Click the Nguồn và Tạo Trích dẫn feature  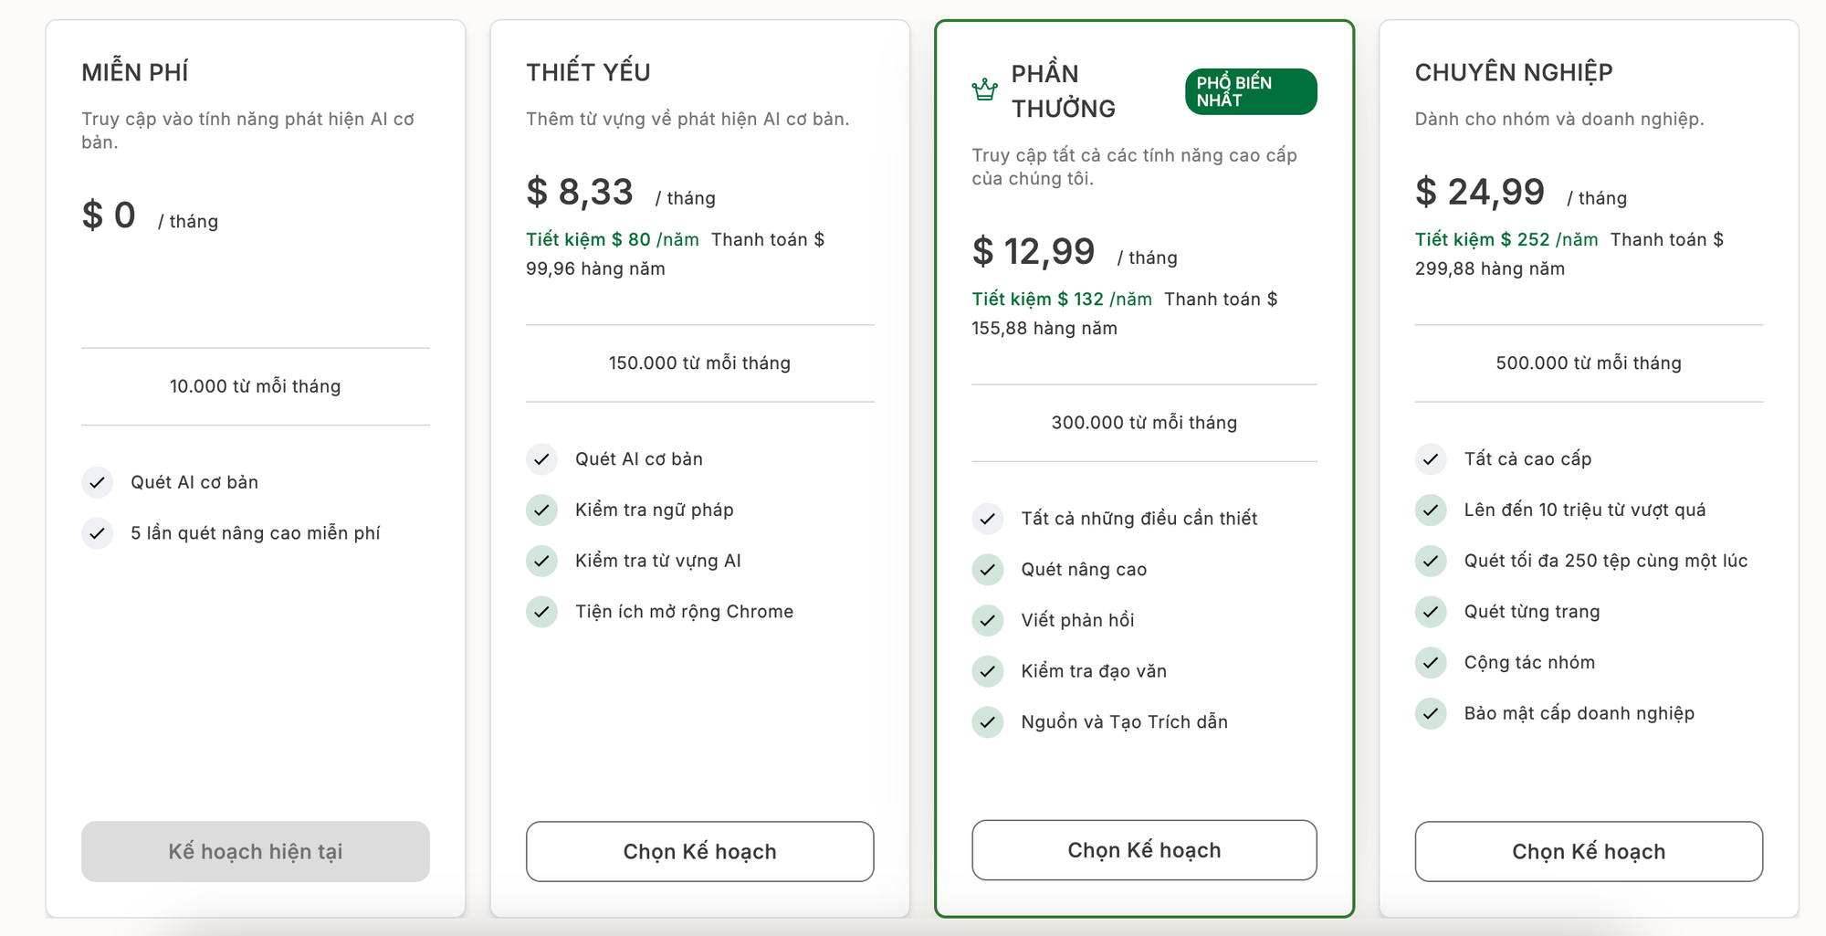click(x=1124, y=722)
